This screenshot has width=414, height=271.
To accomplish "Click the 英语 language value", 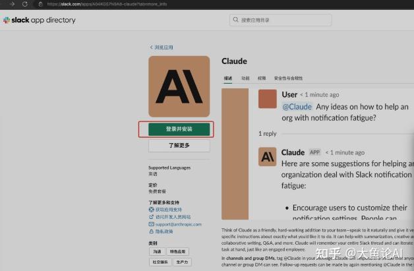I will click(153, 174).
